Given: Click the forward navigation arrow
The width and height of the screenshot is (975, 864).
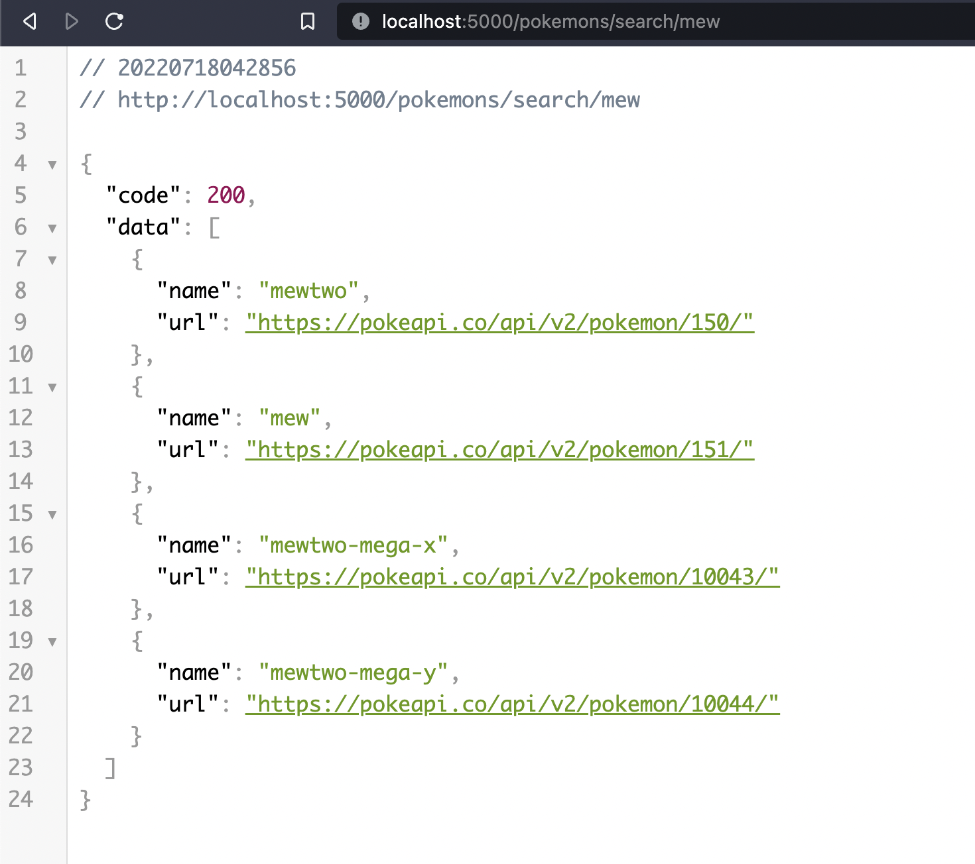Looking at the screenshot, I should tap(72, 21).
